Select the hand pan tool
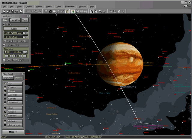This screenshot has height=139, width=192. coord(96,11)
